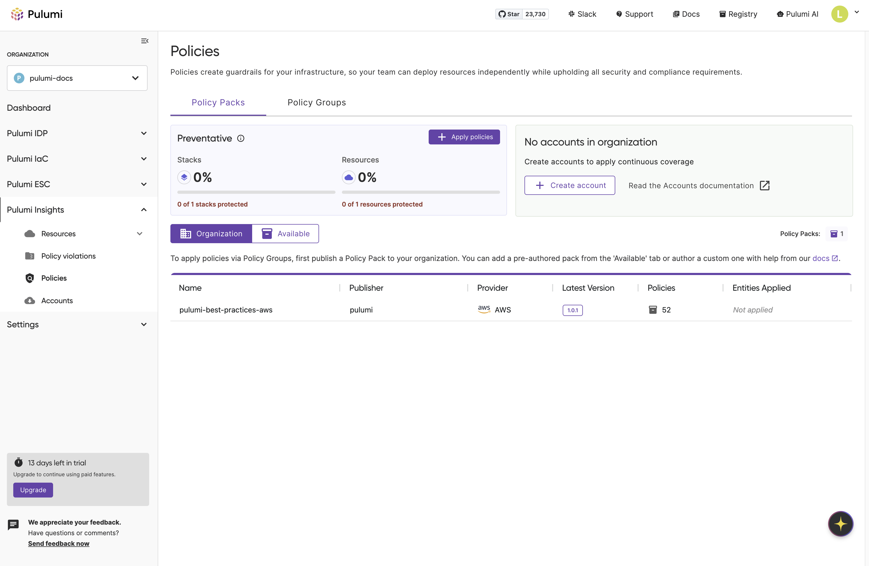Open the Policy Groups tab
This screenshot has width=869, height=566.
tap(317, 103)
